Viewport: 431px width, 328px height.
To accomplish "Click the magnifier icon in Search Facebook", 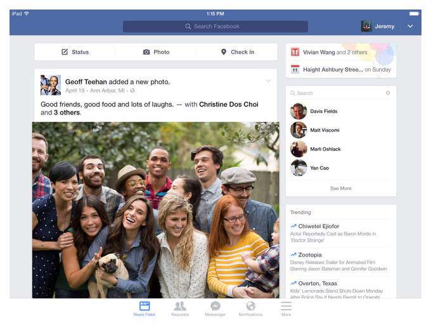I will (x=188, y=27).
